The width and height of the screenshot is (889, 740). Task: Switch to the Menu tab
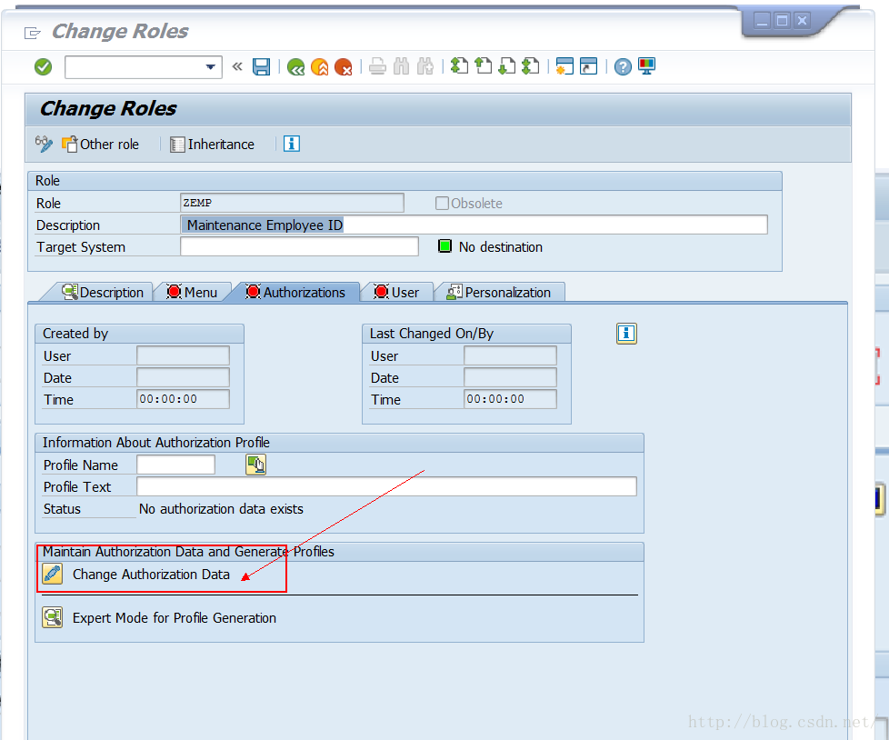click(192, 293)
